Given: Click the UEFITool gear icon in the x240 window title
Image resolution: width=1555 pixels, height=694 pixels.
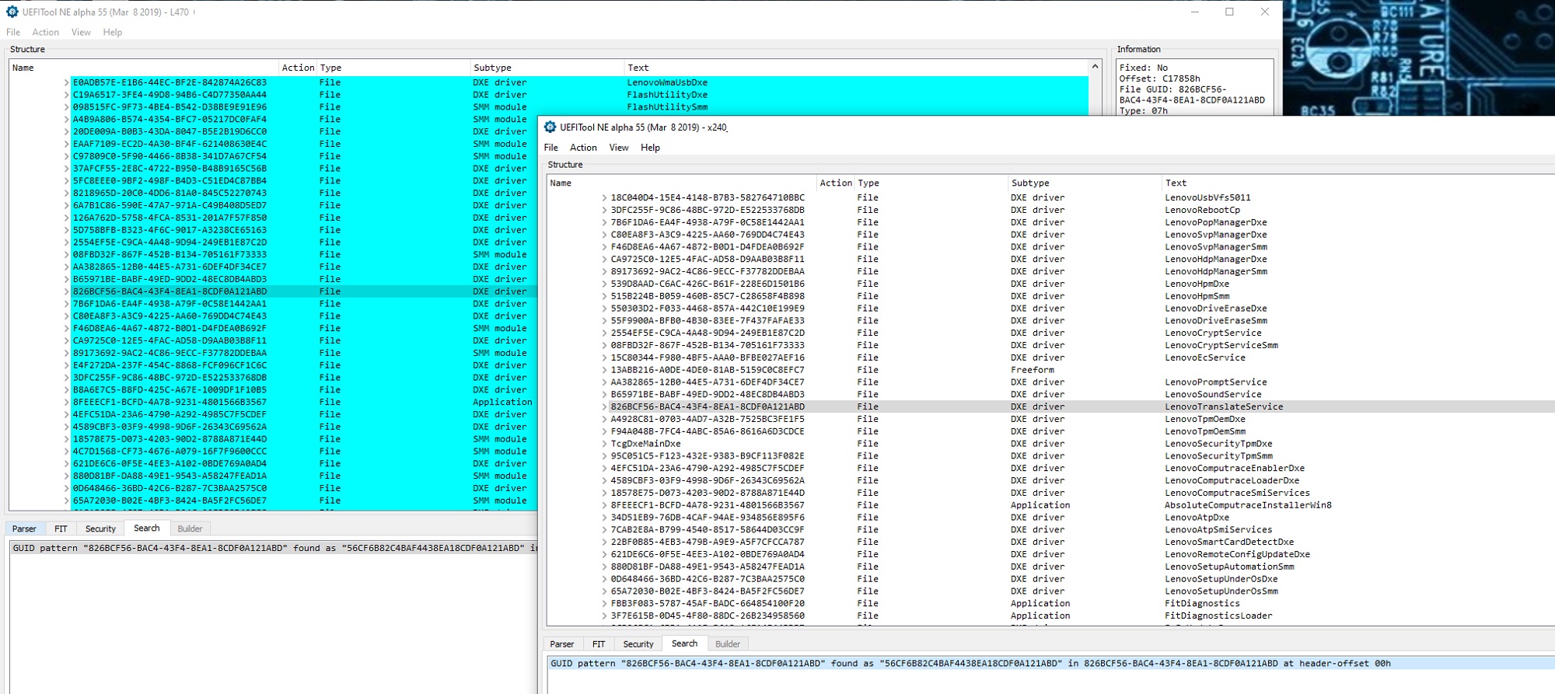Looking at the screenshot, I should point(550,127).
